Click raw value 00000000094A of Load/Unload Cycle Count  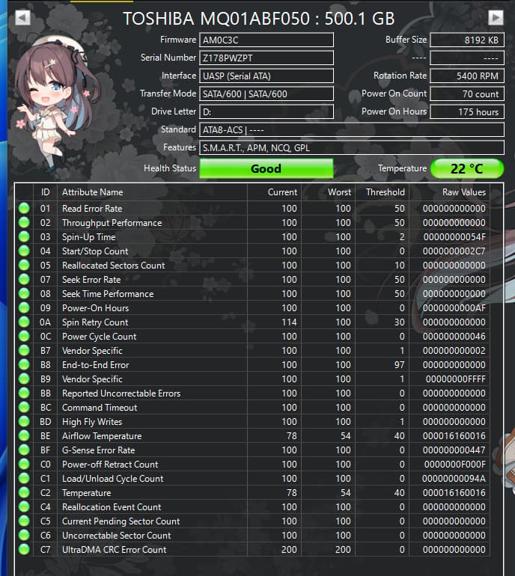coord(454,478)
